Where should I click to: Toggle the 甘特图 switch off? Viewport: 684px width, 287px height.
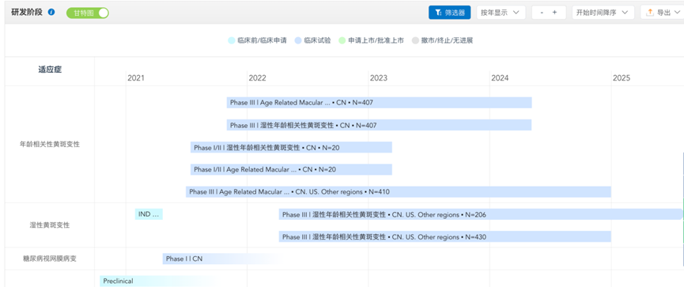[88, 13]
